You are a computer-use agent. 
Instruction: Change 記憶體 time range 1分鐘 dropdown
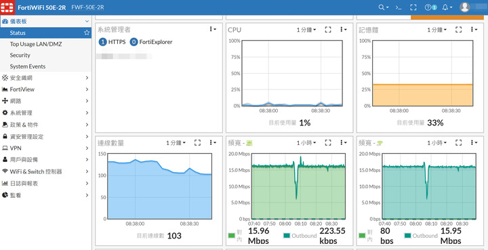pos(437,30)
